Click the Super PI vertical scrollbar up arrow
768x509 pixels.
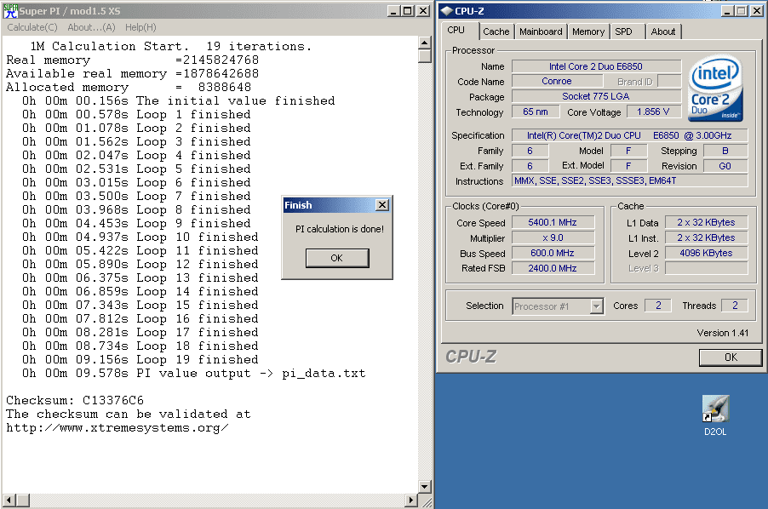click(x=425, y=43)
